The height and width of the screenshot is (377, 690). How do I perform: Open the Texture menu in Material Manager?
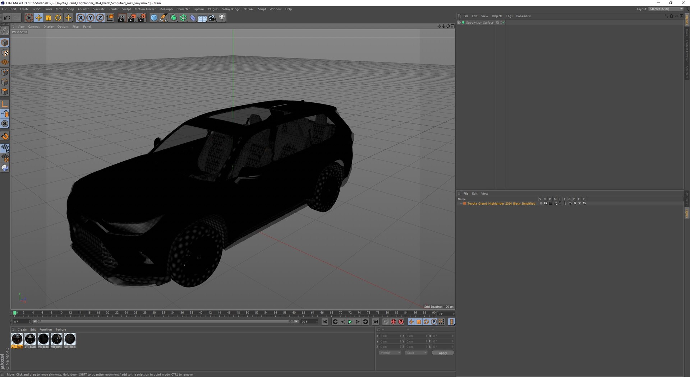pyautogui.click(x=60, y=330)
